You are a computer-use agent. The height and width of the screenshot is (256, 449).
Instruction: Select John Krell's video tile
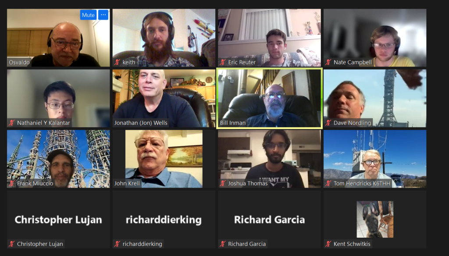click(x=164, y=159)
